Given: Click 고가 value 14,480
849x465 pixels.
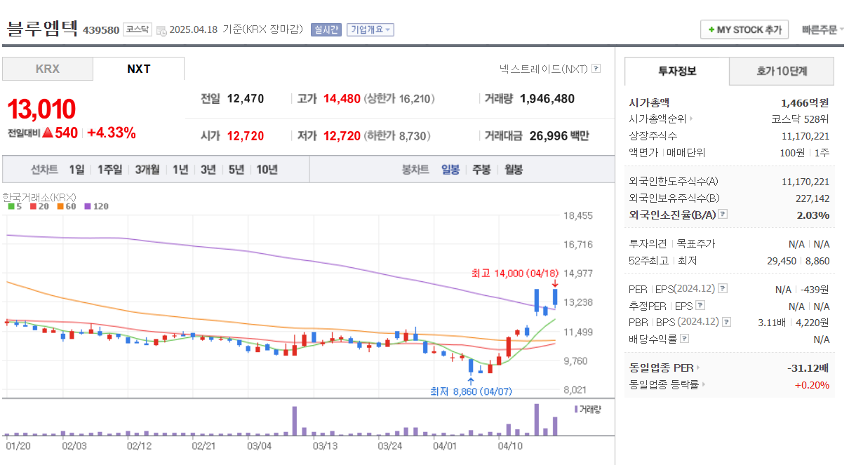Looking at the screenshot, I should click(x=342, y=99).
